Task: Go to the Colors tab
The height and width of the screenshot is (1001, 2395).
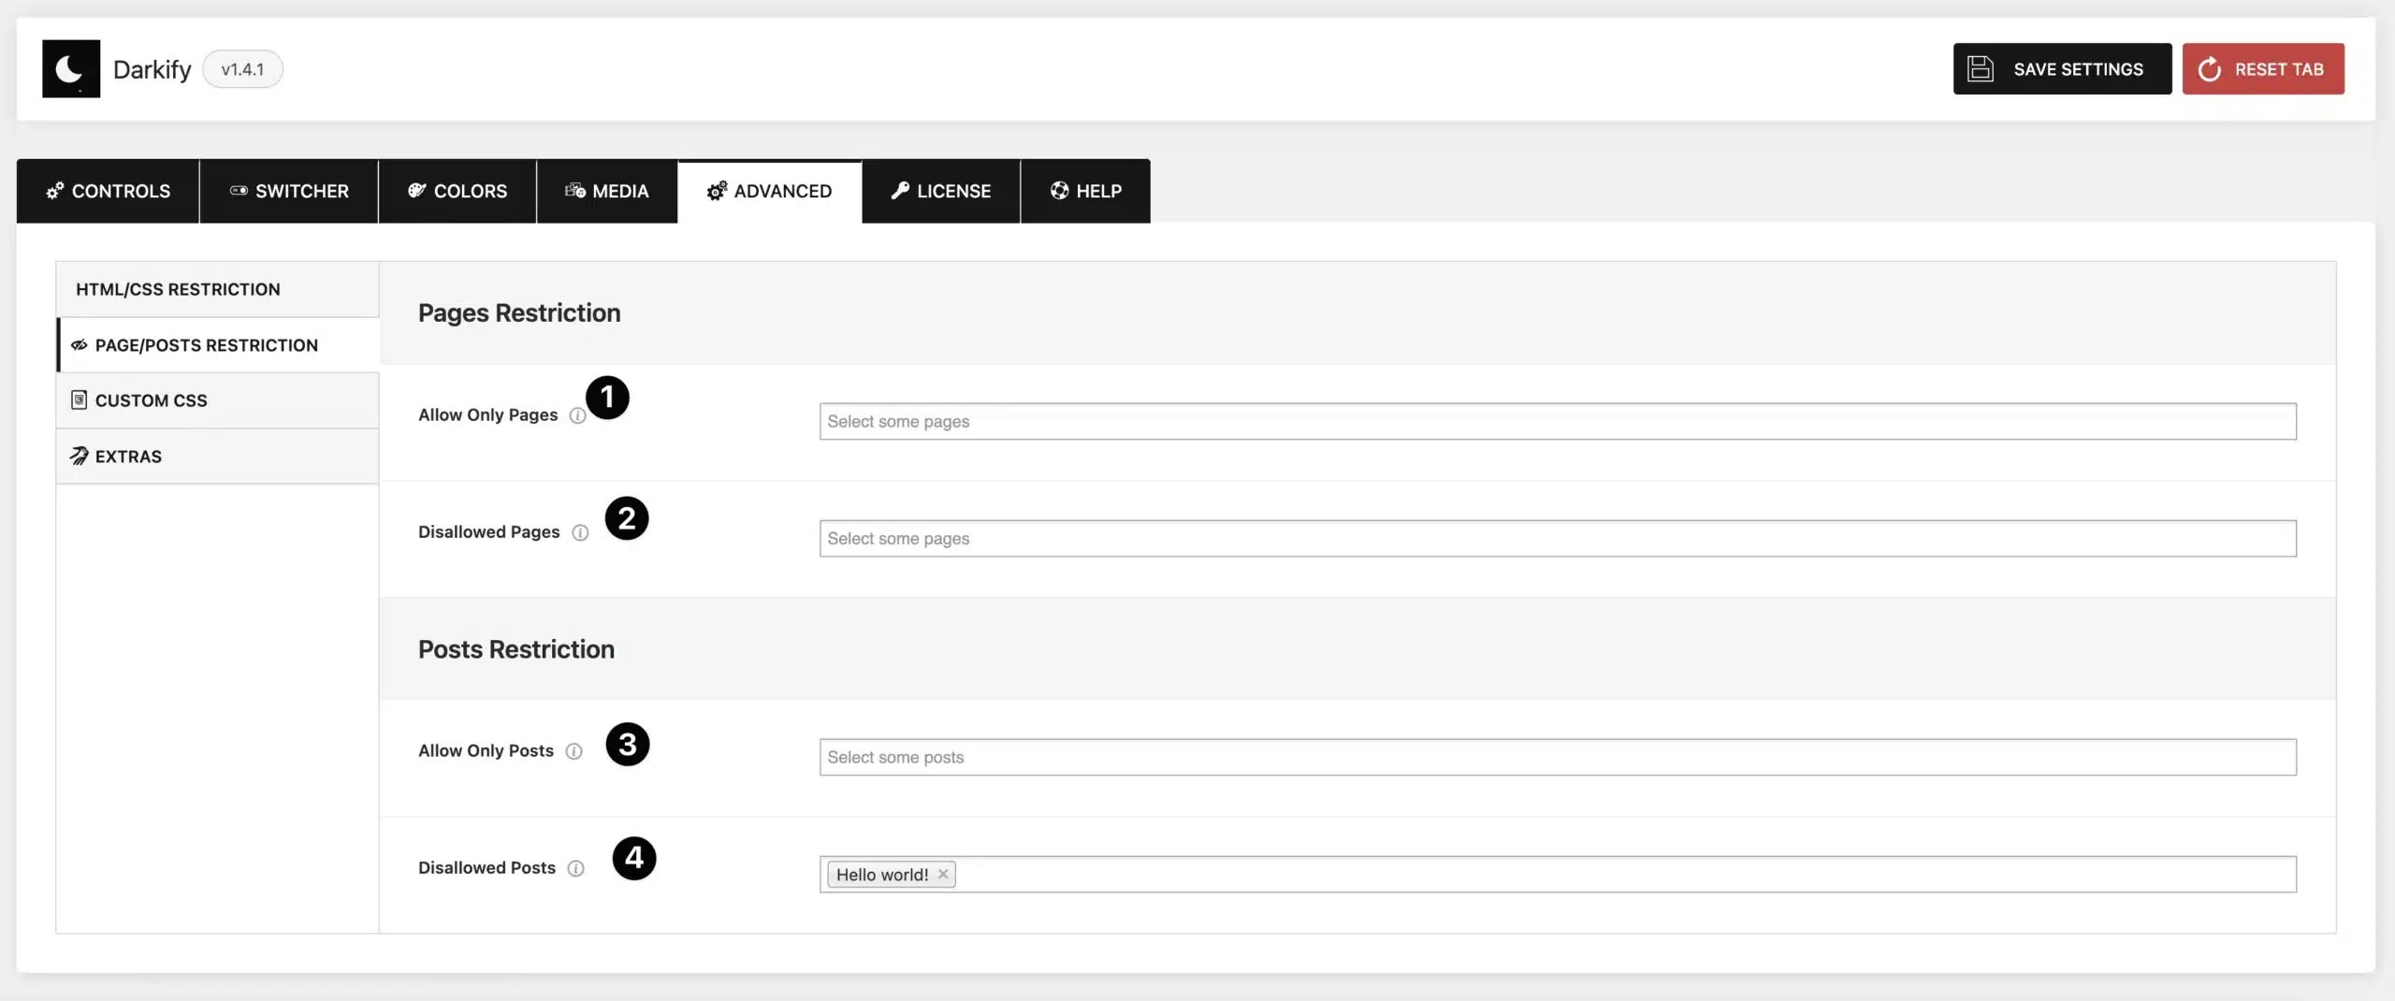Action: click(457, 191)
